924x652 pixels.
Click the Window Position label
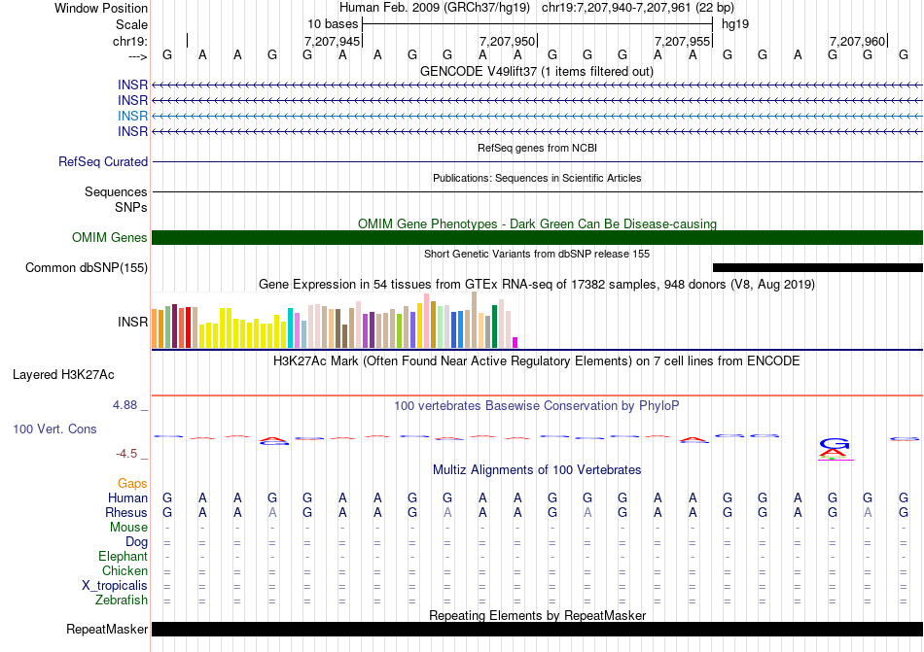[101, 8]
